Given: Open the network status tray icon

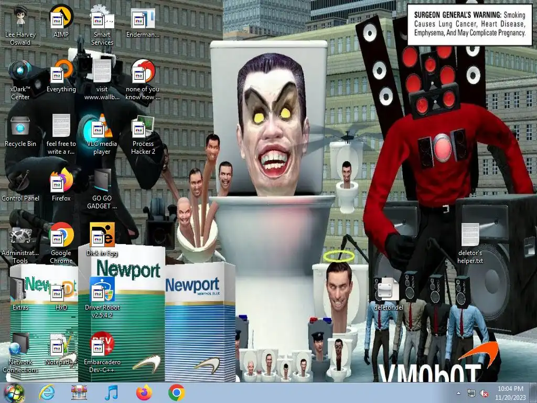Looking at the screenshot, I should [471, 394].
